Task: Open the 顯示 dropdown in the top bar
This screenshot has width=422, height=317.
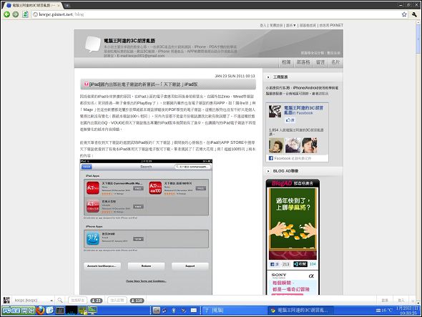Action: [x=290, y=25]
